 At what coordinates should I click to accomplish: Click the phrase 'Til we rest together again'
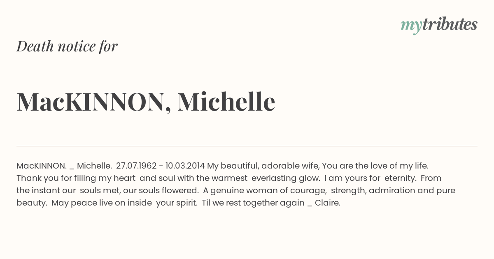(253, 203)
